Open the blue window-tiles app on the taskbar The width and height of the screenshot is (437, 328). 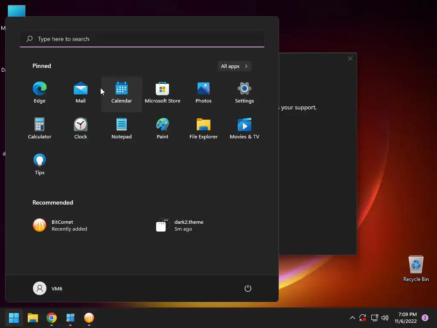(70, 318)
